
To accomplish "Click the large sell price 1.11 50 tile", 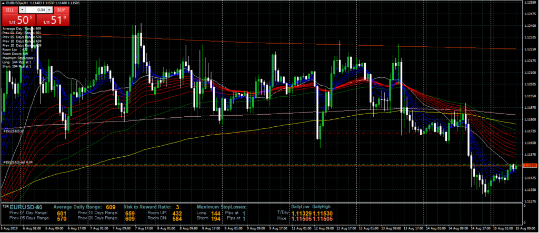I will point(17,19).
